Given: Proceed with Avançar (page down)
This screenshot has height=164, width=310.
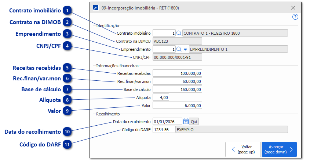Looking at the screenshot, I should coord(279,149).
